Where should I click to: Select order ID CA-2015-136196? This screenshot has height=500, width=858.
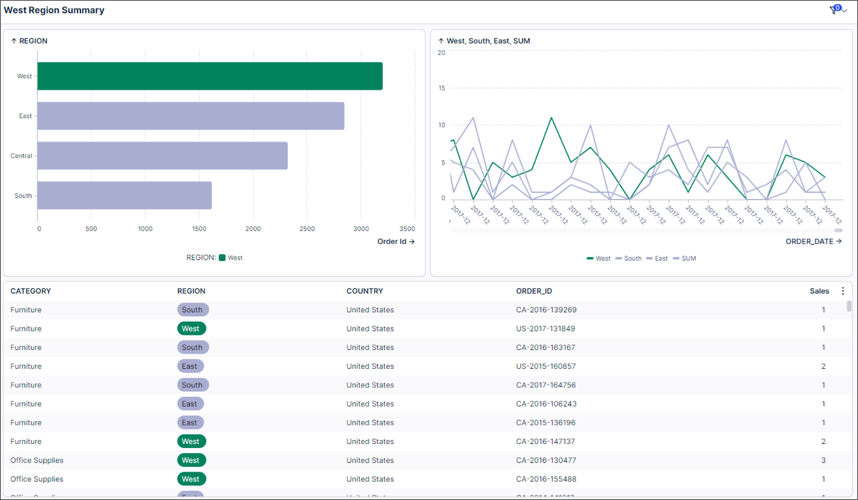(x=546, y=422)
